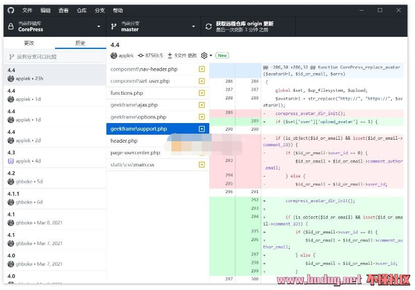
Task: Click avatar of commit 4.2 ghboke 5d
Action: coord(11,182)
